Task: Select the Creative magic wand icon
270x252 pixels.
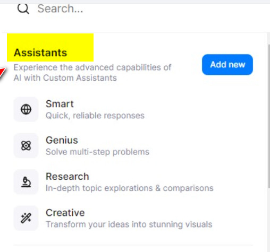Action: click(26, 218)
